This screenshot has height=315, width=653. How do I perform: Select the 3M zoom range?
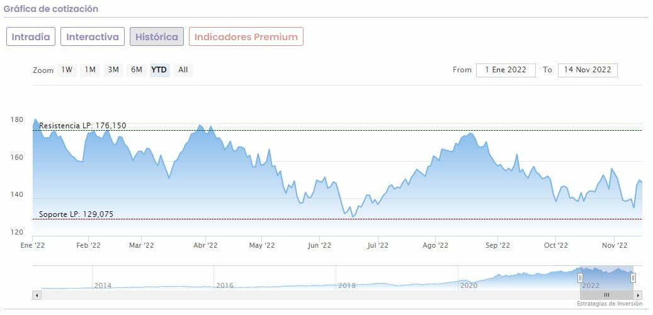(113, 70)
